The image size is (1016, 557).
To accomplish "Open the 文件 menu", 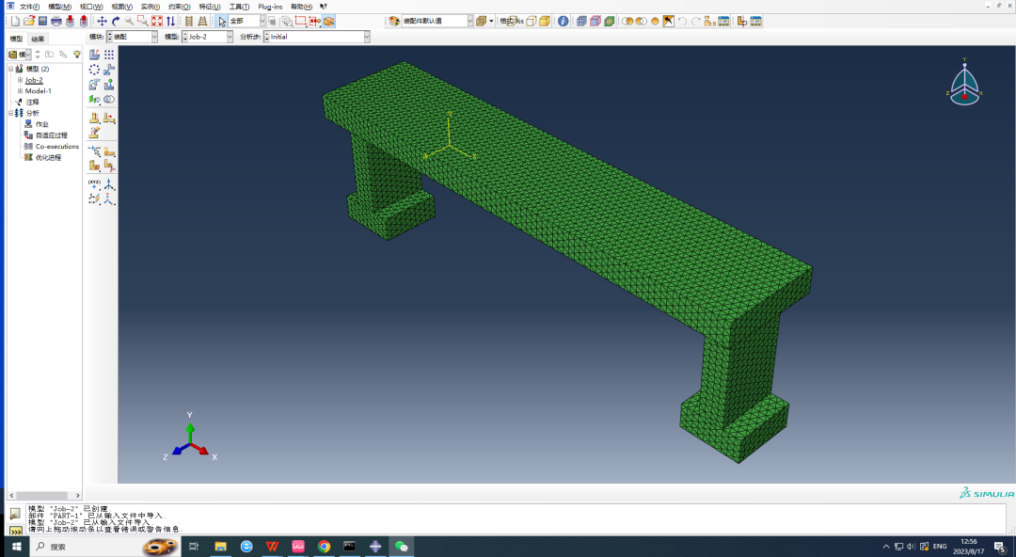I will (29, 7).
